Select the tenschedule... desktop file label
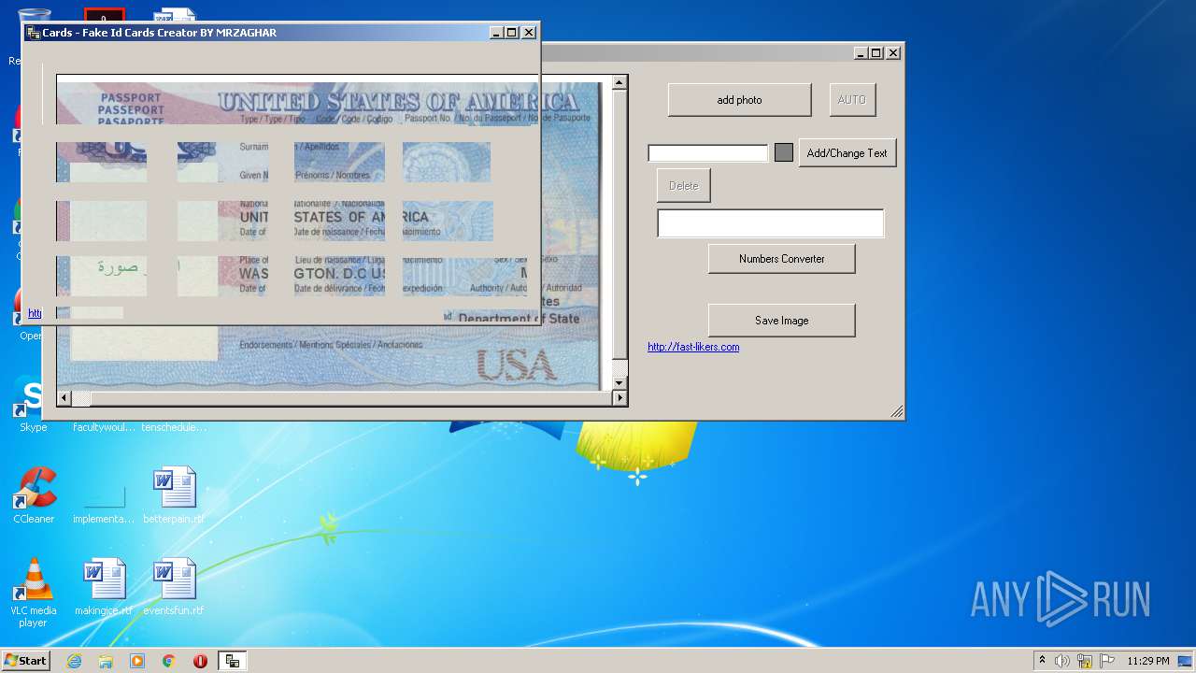Image resolution: width=1196 pixels, height=673 pixels. click(x=174, y=427)
